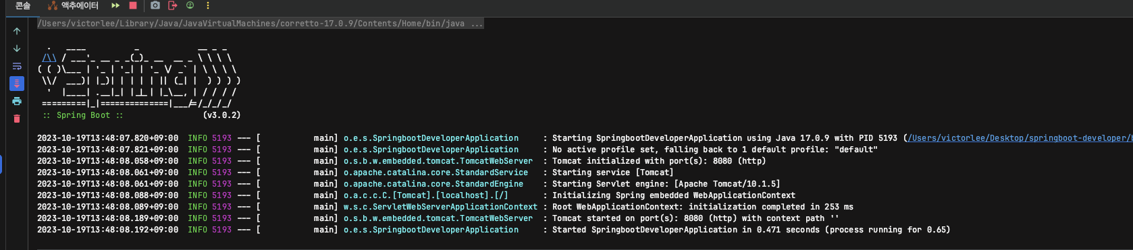
Task: Click 'w.s.c.ServletWebServerApplicationContext' logger name
Action: click(440, 207)
